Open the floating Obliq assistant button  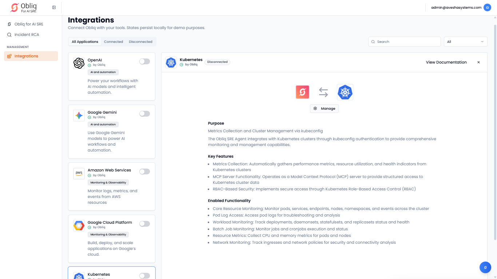[x=485, y=267]
